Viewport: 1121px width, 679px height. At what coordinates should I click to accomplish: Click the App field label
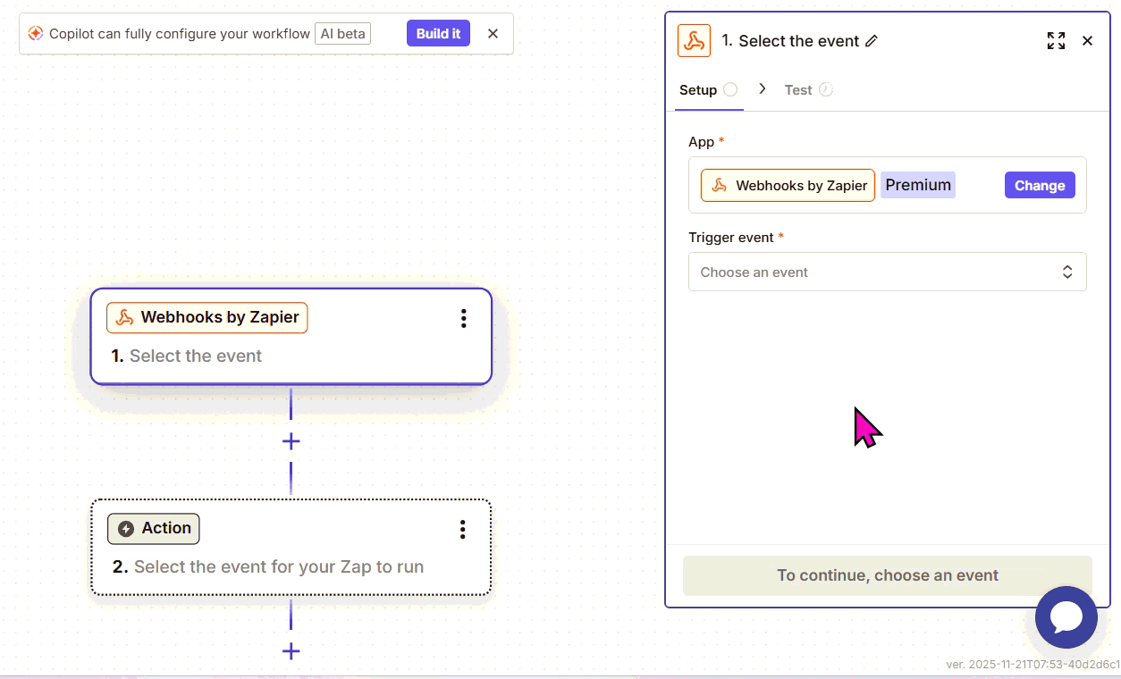(x=701, y=142)
